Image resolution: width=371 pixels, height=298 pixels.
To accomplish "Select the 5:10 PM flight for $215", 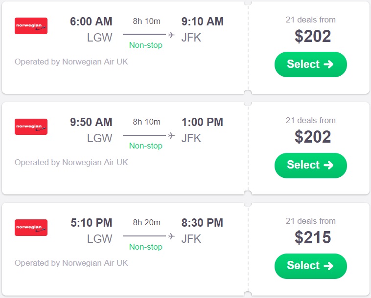I will click(310, 266).
